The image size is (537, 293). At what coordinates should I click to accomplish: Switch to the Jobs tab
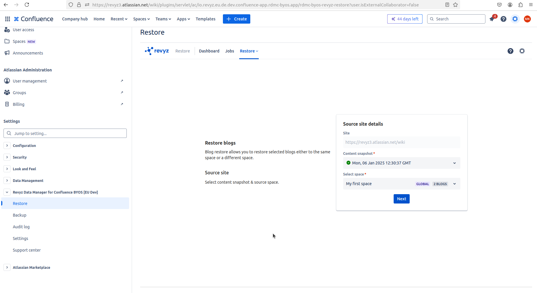pyautogui.click(x=230, y=51)
